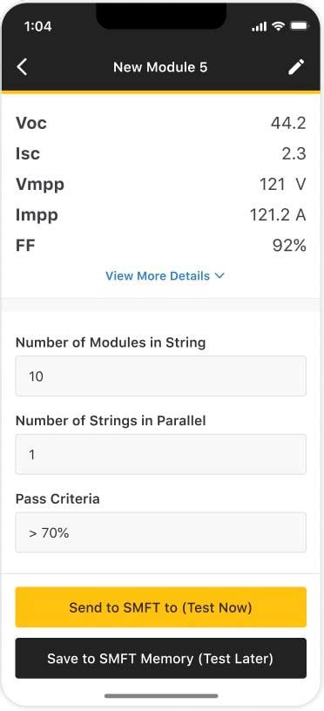Tap the New Module 5 title
The width and height of the screenshot is (324, 711).
tap(160, 67)
